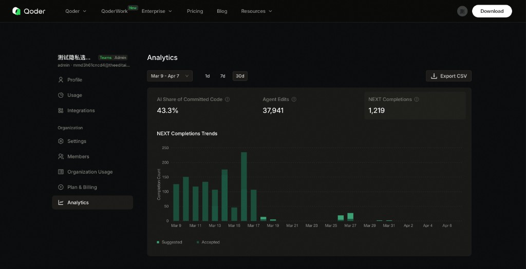Open the user avatar menu
Viewport: 526px width, 269px height.
point(462,11)
